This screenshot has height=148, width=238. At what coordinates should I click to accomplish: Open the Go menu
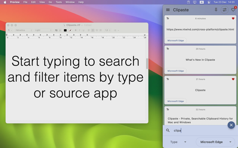pos(50,2)
